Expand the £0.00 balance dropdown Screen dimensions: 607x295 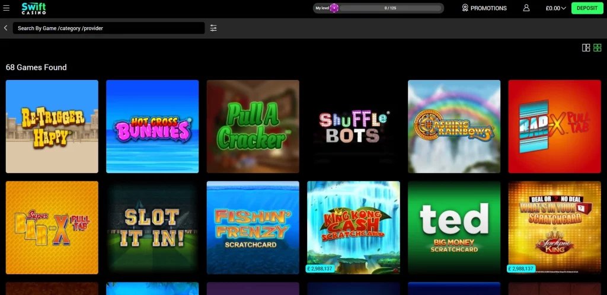[555, 8]
